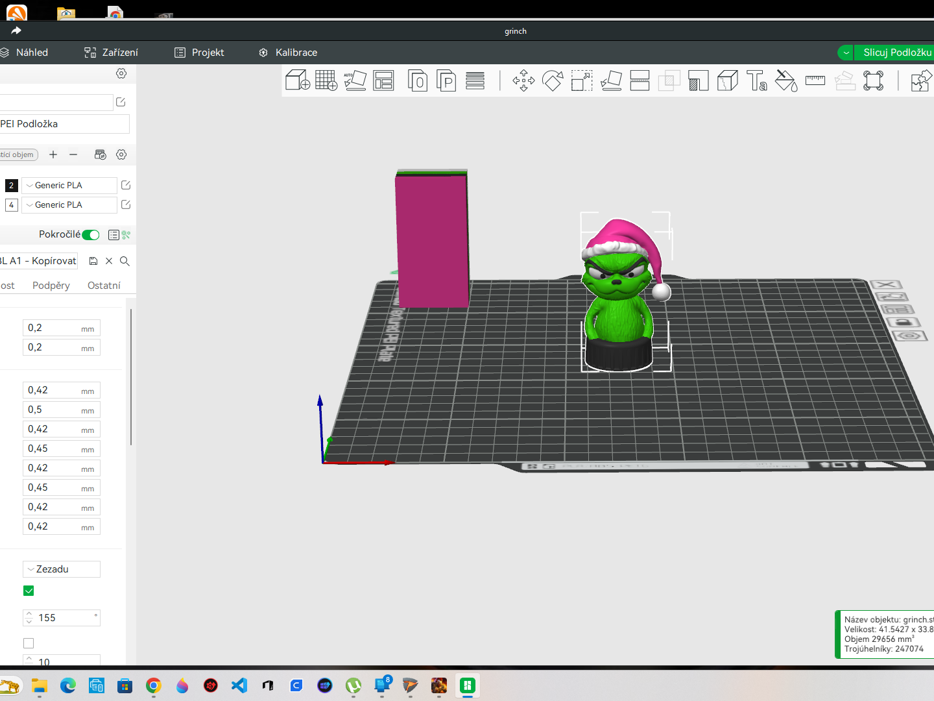Click the Add model cube icon
934x701 pixels.
click(x=298, y=80)
